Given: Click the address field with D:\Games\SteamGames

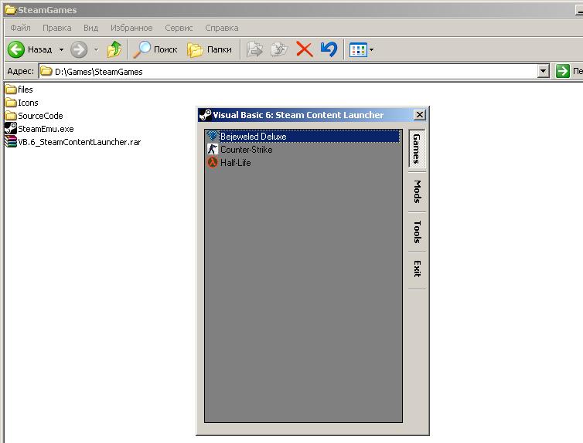Looking at the screenshot, I should click(288, 71).
